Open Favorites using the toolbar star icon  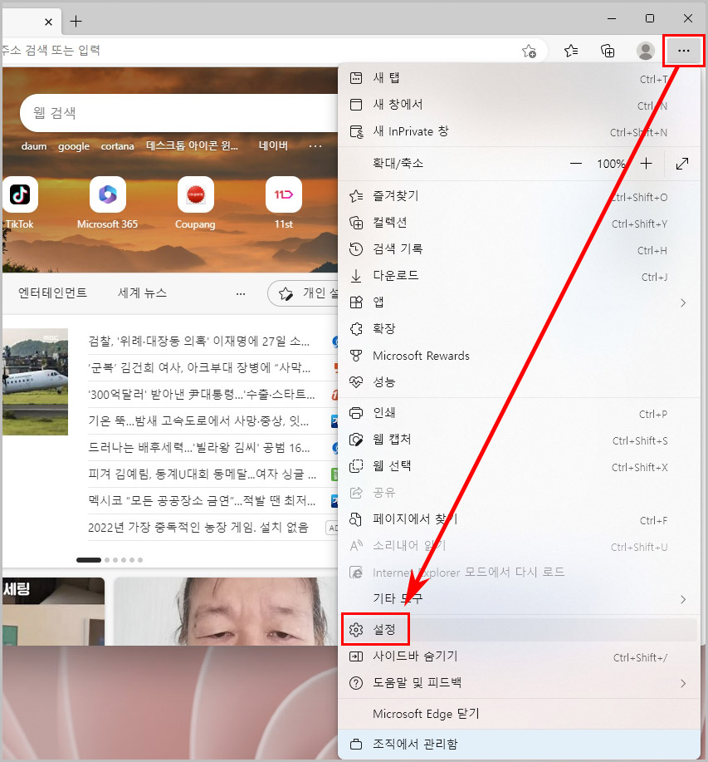pyautogui.click(x=570, y=51)
